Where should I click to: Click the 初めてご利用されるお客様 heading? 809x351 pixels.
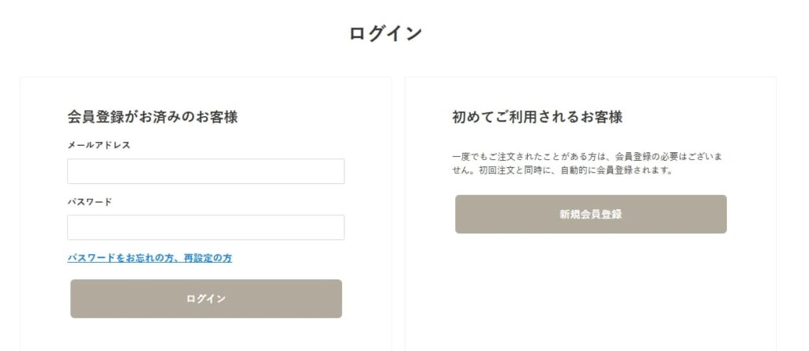[x=537, y=117]
